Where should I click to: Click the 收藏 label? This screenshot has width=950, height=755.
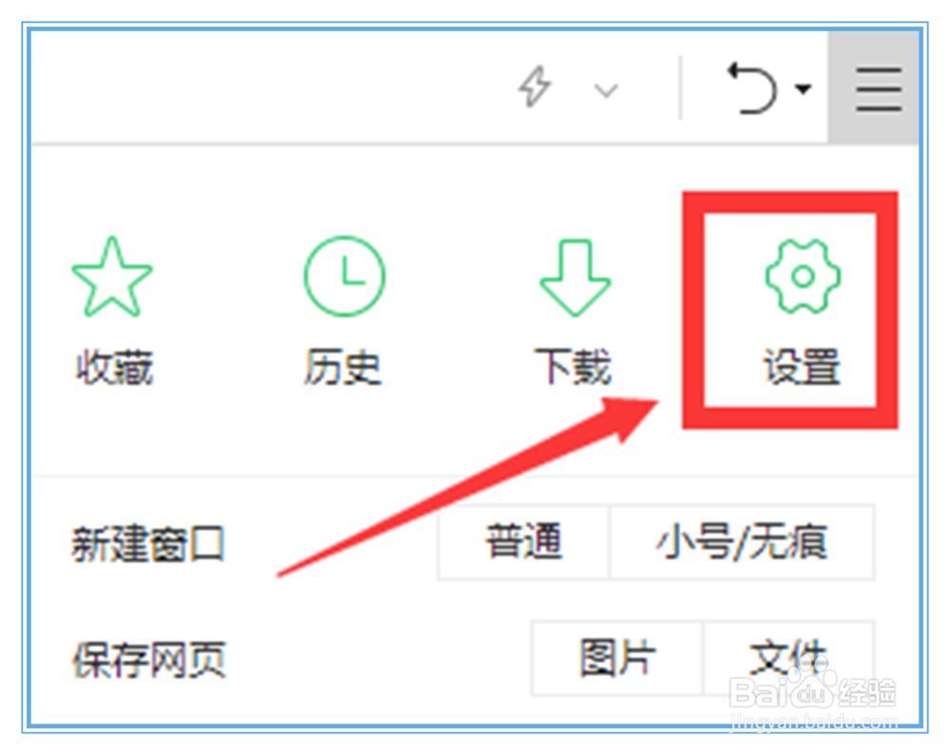114,367
